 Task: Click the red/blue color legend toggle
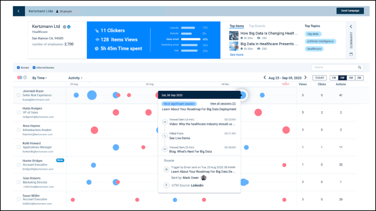pyautogui.click(x=20, y=78)
